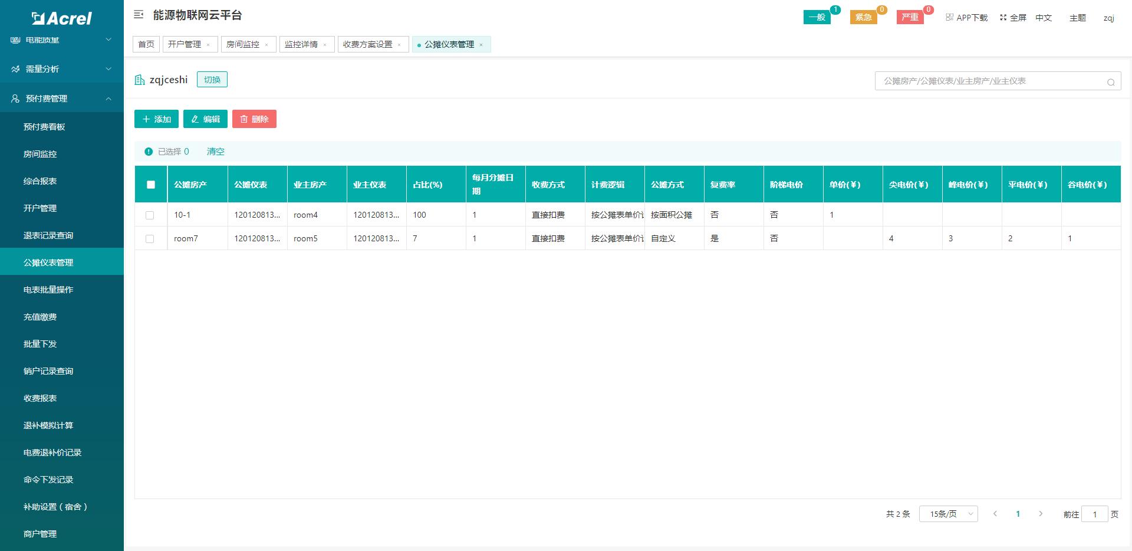This screenshot has width=1132, height=551.
Task: Click the search magnifier icon
Action: (1111, 82)
